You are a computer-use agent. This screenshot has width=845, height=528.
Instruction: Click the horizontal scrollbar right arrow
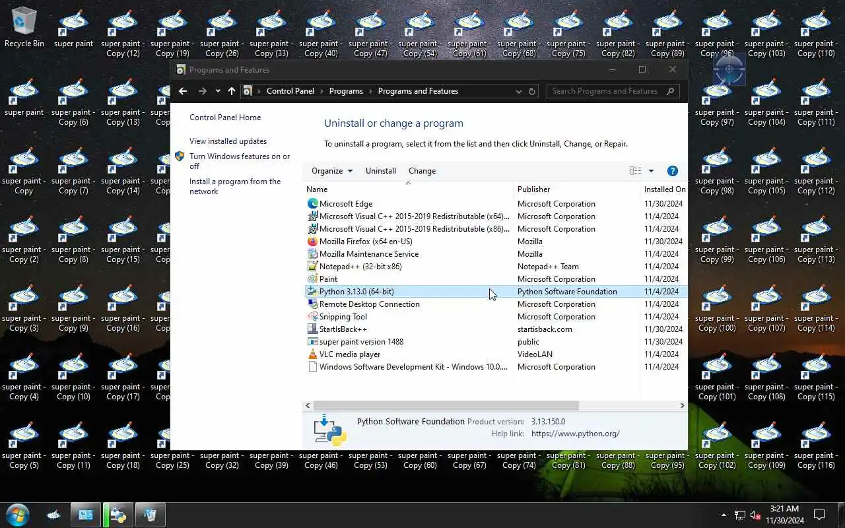[683, 406]
